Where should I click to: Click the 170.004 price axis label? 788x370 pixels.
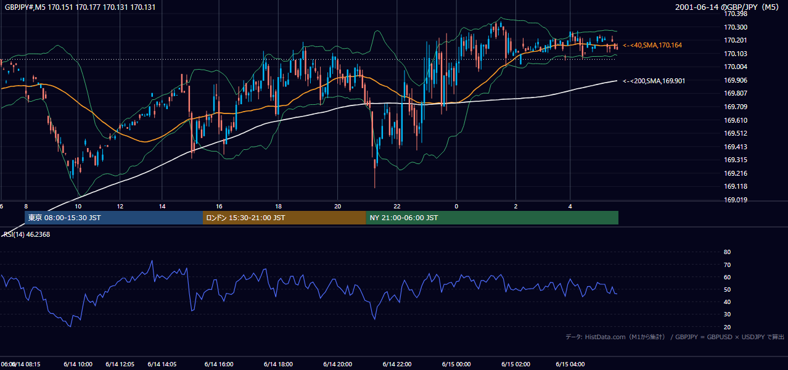(735, 67)
